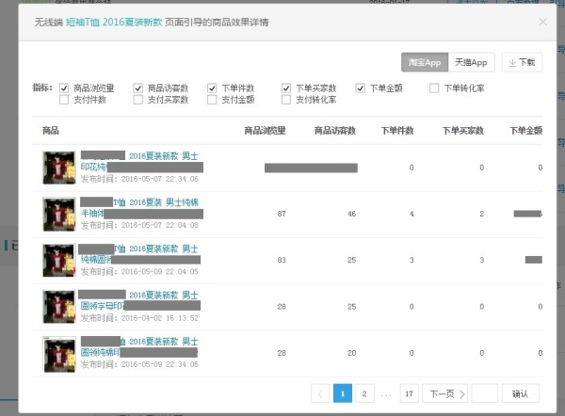Viewport: 565px width, 416px height.
Task: Click the page number input box
Action: (484, 393)
